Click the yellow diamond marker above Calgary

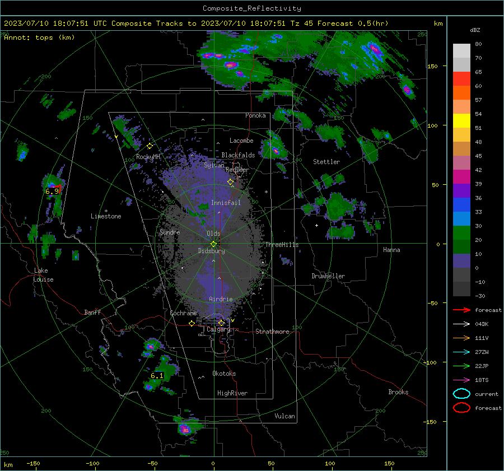[x=221, y=323]
